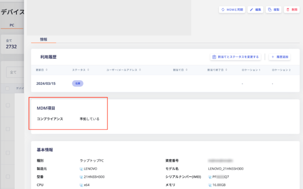Image resolution: width=303 pixels, height=189 pixels.
Task: Click the コンプライアンス label
Action: (50, 119)
